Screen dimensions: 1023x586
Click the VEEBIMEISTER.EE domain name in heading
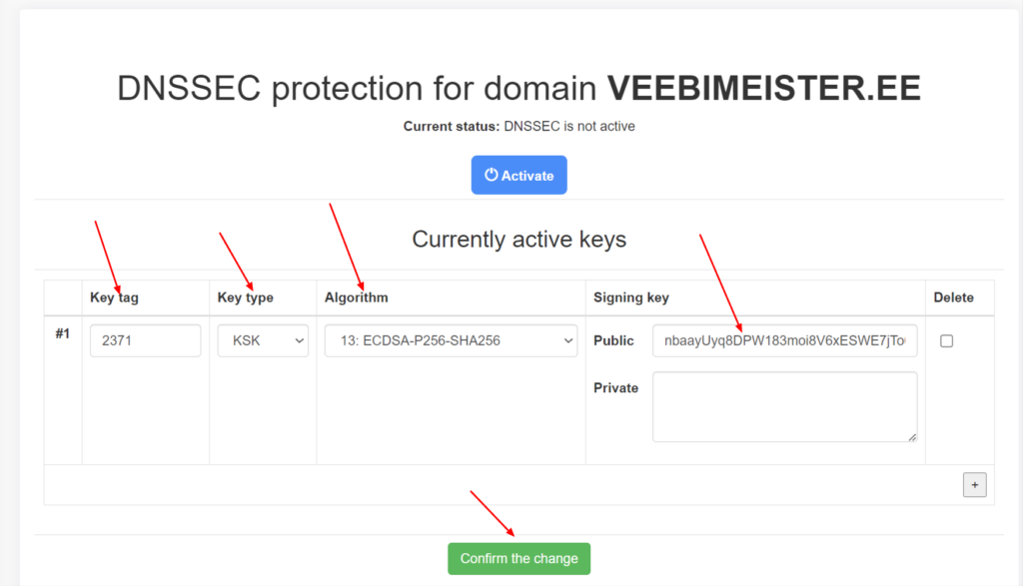(x=764, y=89)
